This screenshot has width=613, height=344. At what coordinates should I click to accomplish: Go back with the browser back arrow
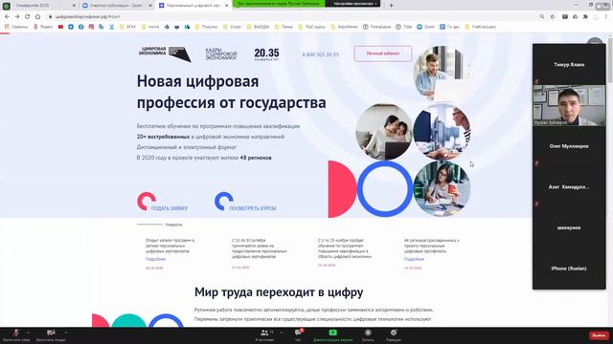(x=7, y=17)
